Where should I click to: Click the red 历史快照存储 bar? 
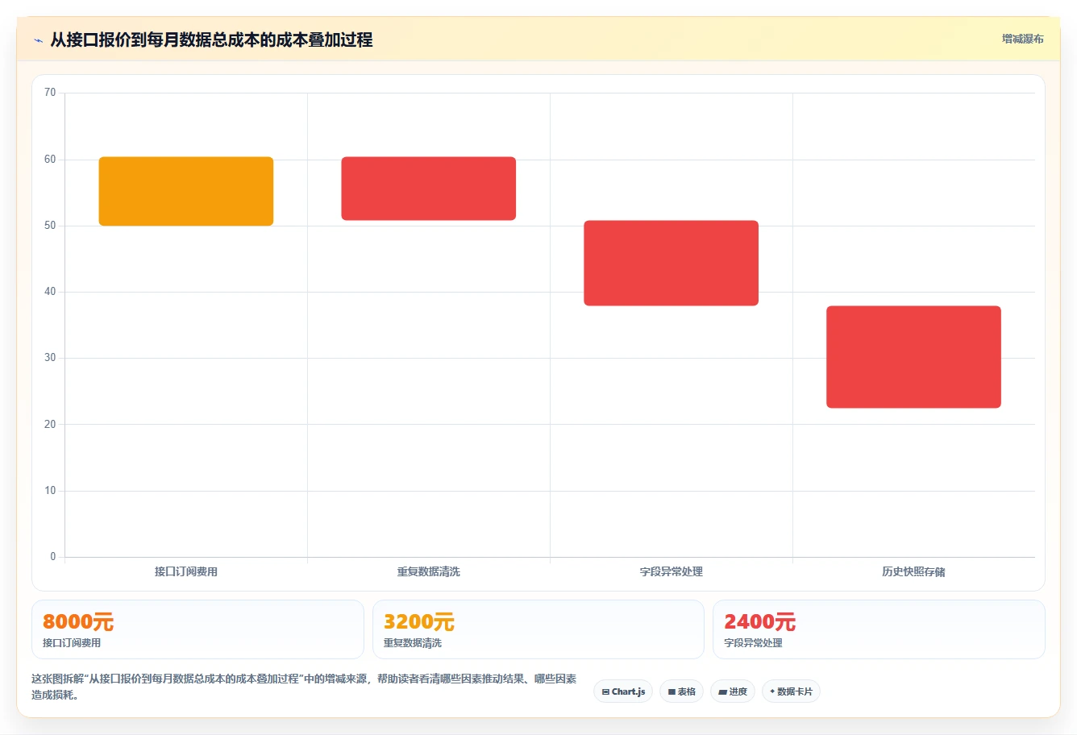pyautogui.click(x=913, y=357)
